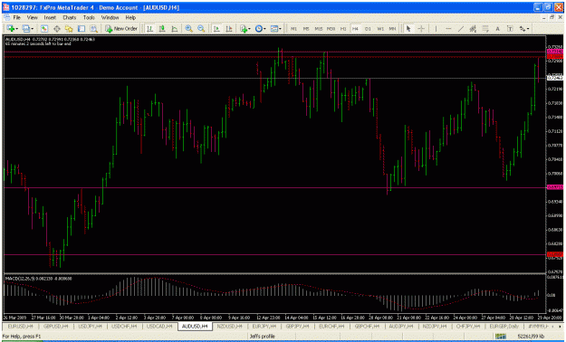Select the M5 timeframe
The height and width of the screenshot is (342, 566).
click(306, 29)
